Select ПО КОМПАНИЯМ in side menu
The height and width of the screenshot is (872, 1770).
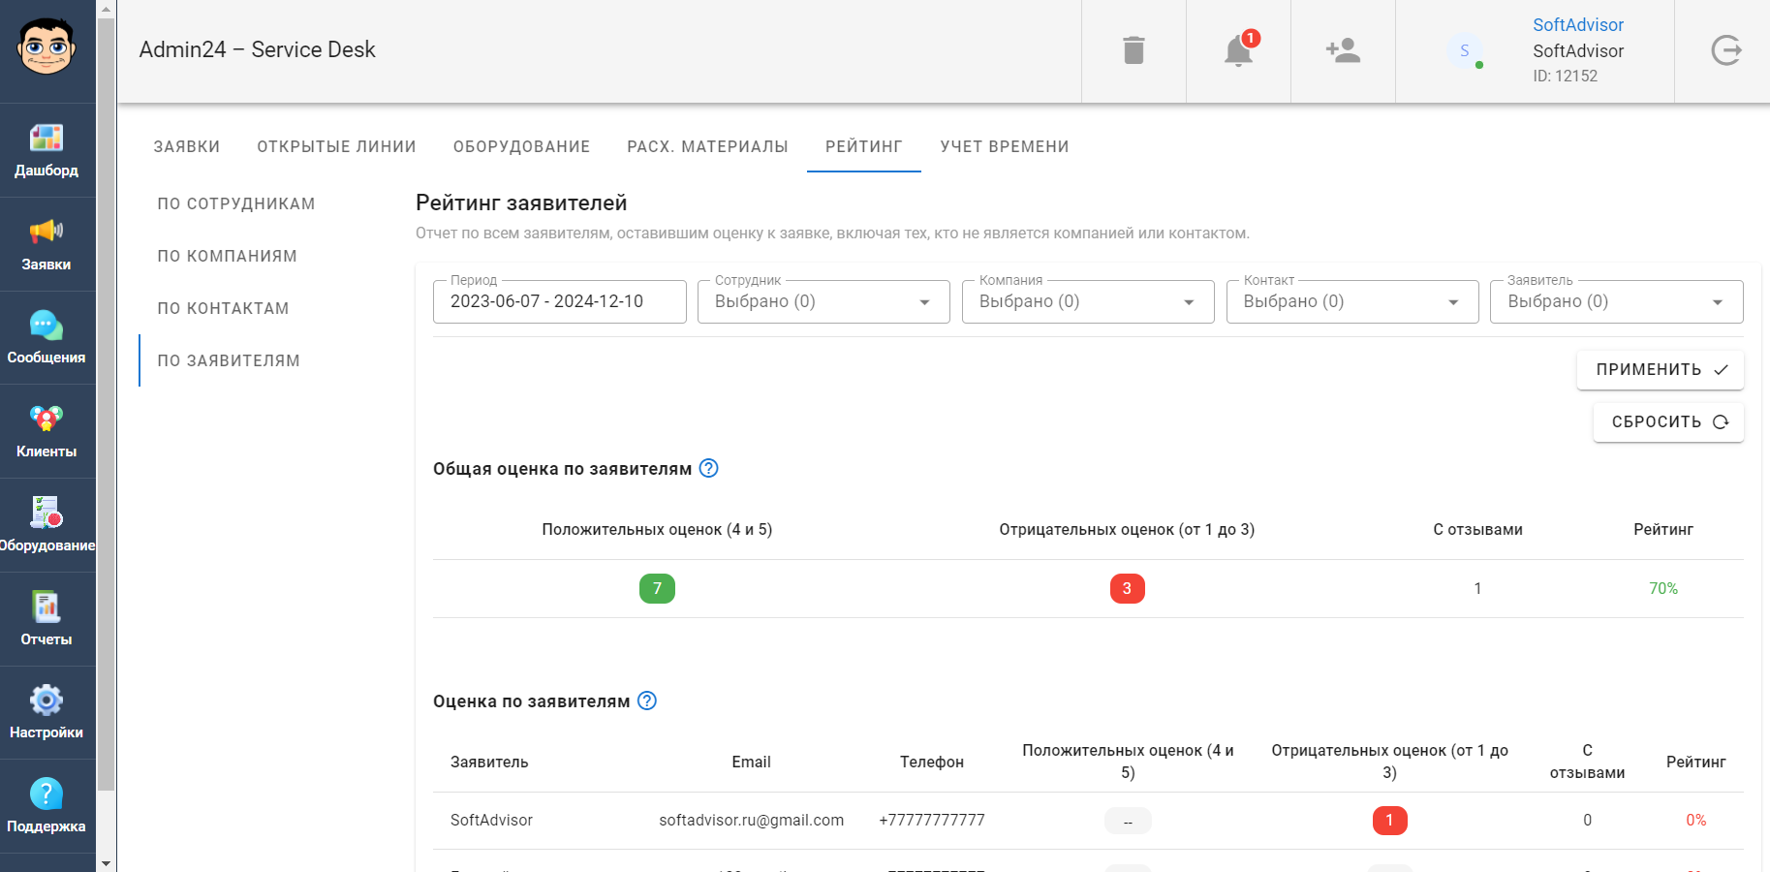(228, 257)
